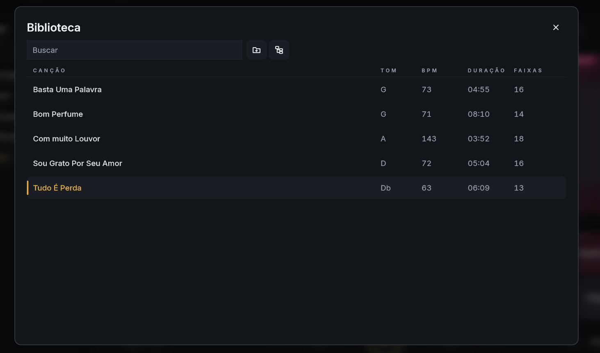The image size is (600, 353).
Task: Sort by the FAIXAS column header
Action: tap(528, 71)
